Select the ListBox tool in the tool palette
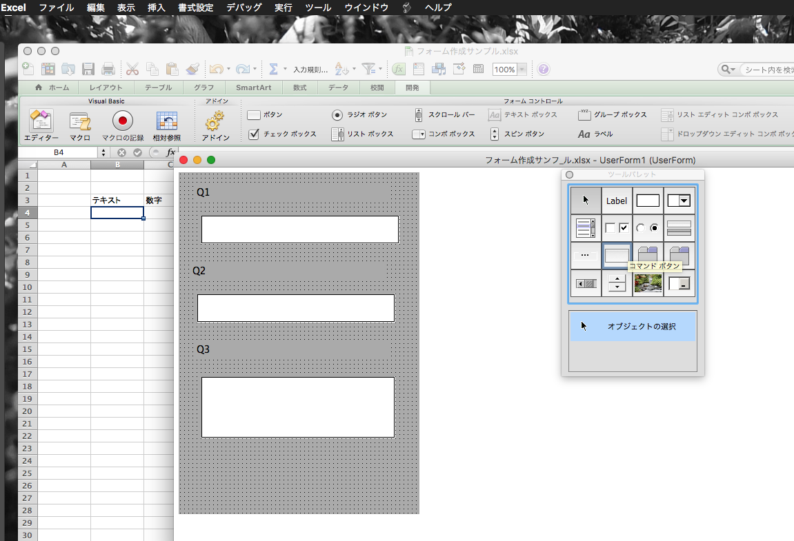This screenshot has height=541, width=794. (x=586, y=228)
